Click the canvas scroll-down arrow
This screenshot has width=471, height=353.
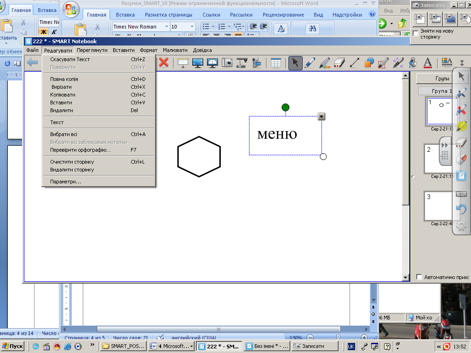[x=406, y=278]
